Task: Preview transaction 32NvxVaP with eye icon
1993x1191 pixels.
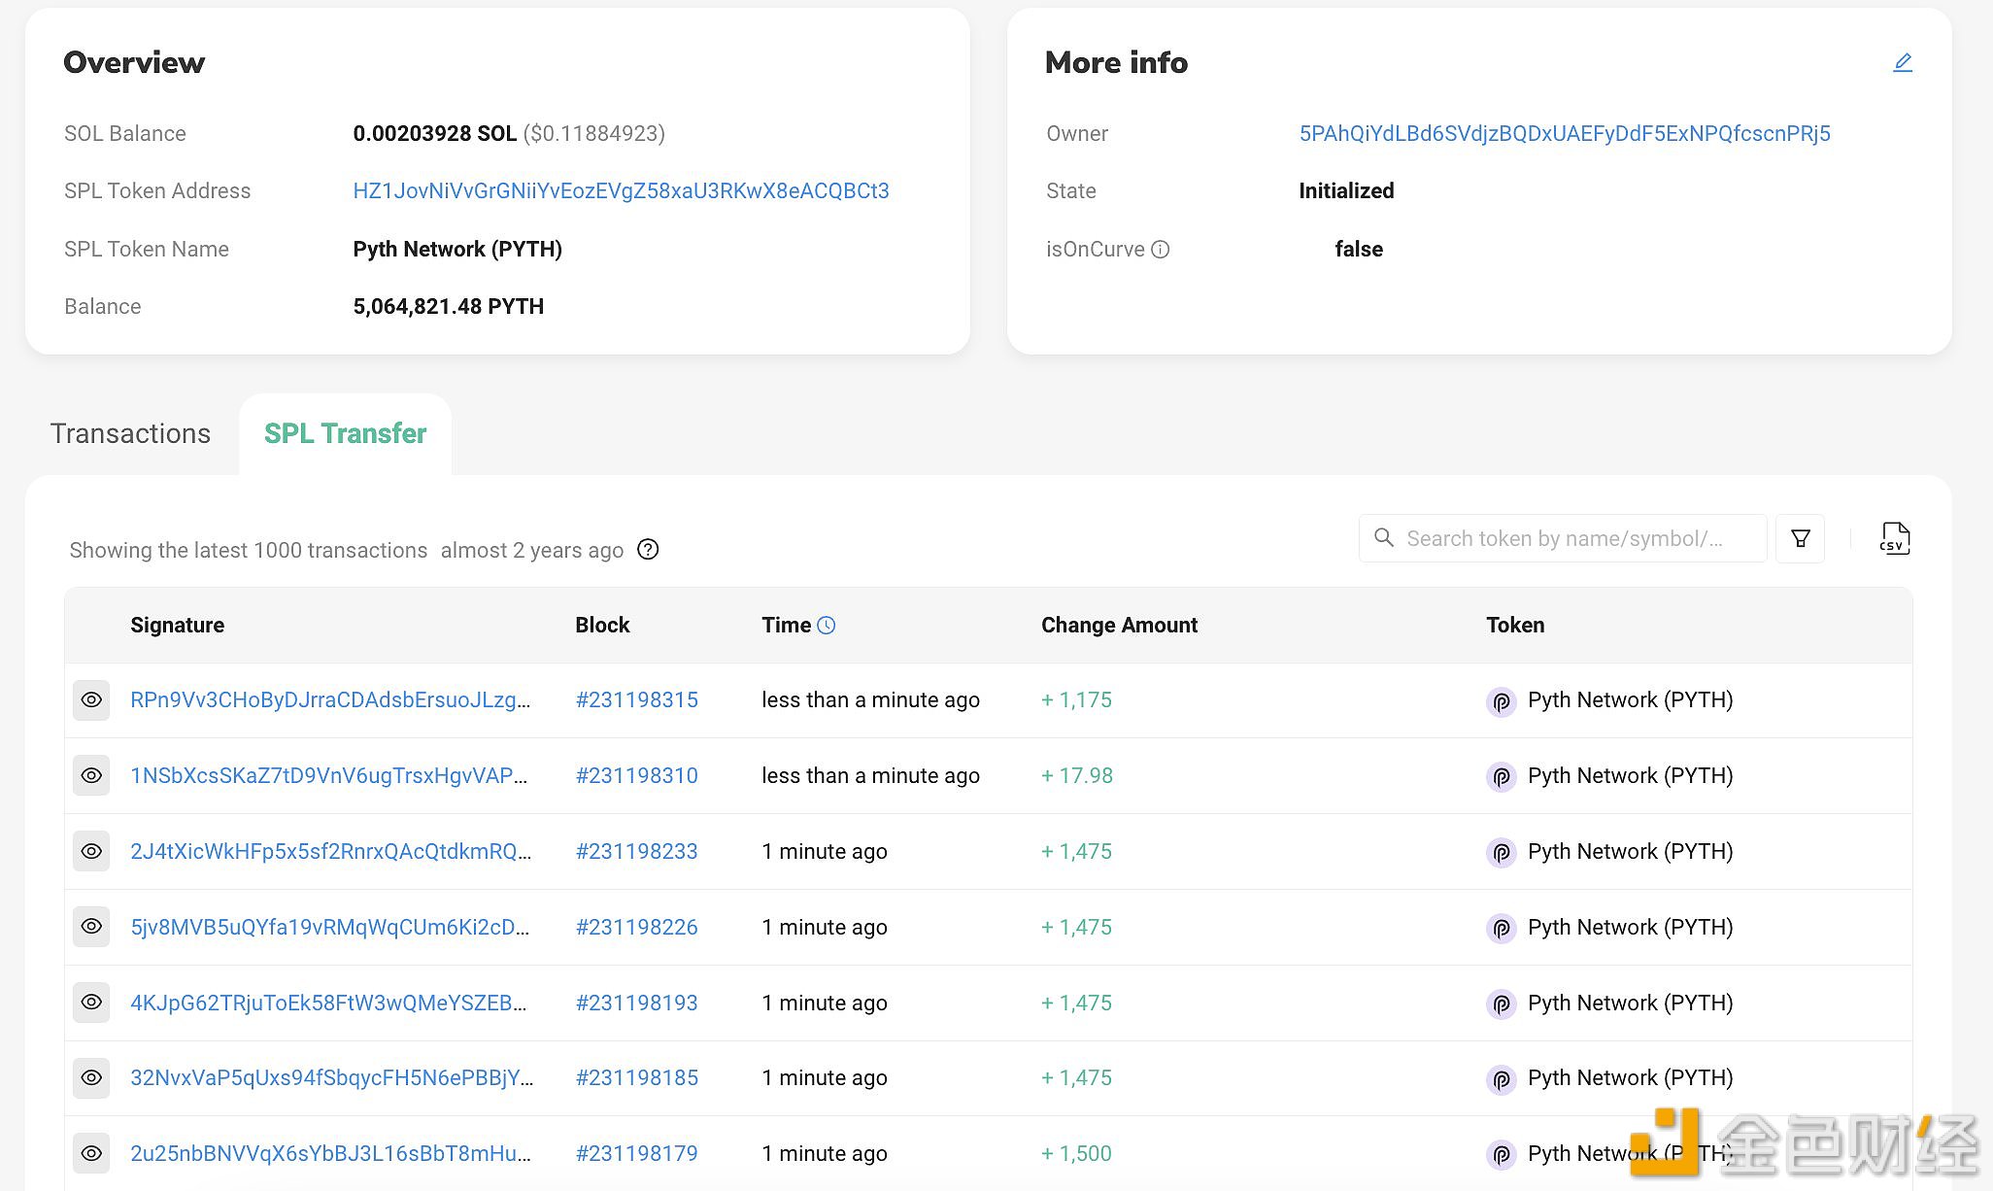Action: (91, 1078)
